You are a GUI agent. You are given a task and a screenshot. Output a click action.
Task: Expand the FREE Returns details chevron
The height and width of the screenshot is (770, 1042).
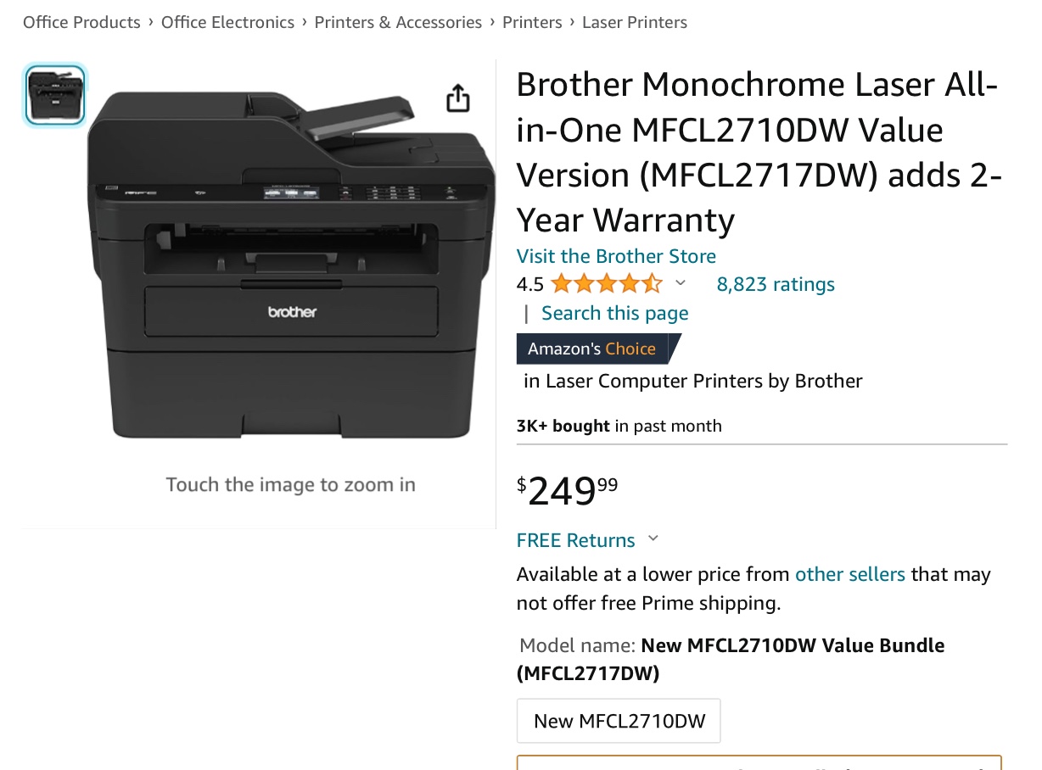point(653,538)
